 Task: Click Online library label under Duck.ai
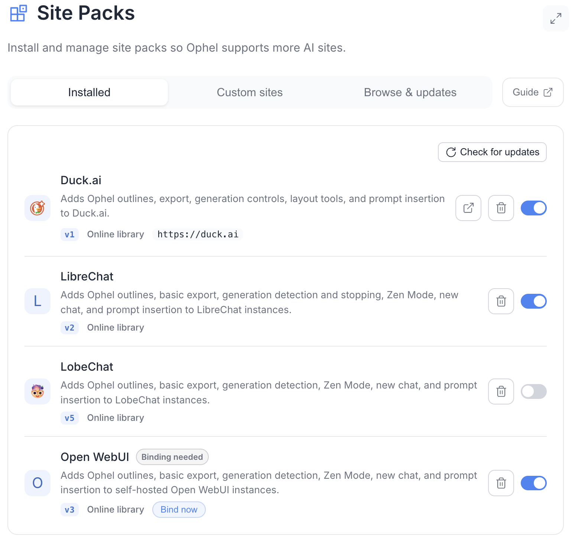(x=116, y=234)
